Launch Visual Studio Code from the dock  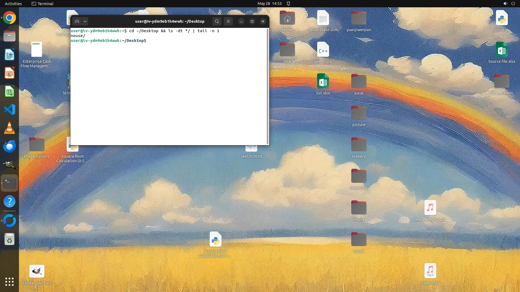pyautogui.click(x=9, y=109)
